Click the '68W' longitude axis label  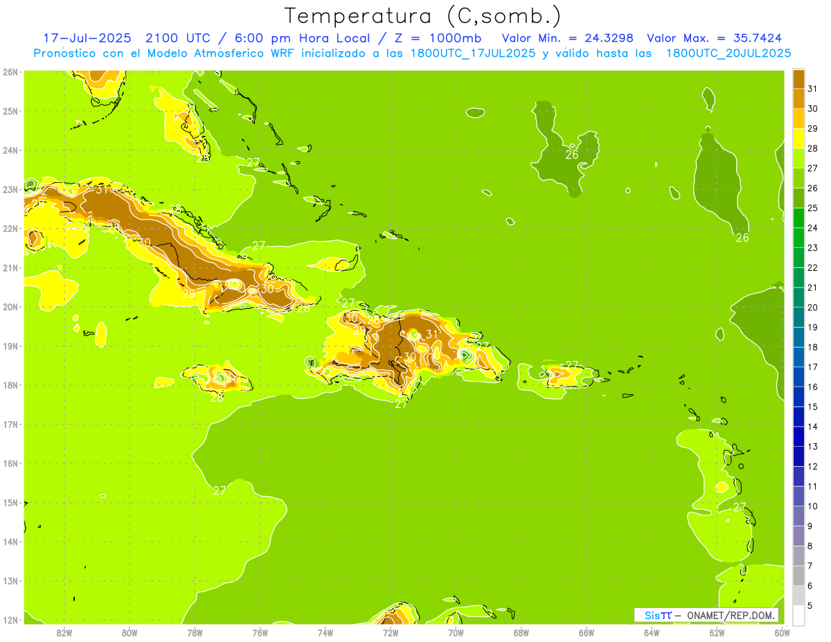click(521, 632)
